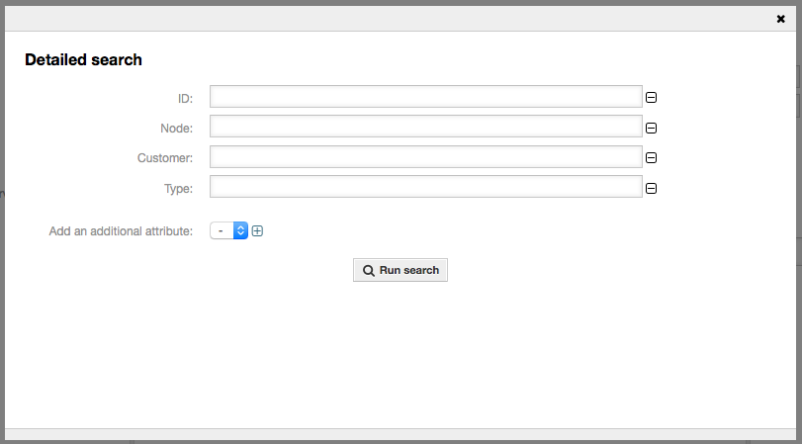Click the "Type:" field label
Viewport: 802px width, 444px height.
(x=179, y=188)
